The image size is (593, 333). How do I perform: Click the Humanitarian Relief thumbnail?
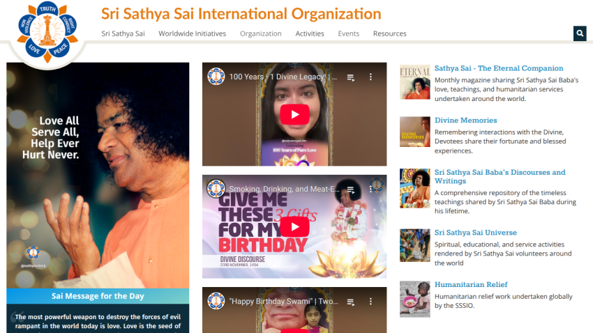[415, 299]
